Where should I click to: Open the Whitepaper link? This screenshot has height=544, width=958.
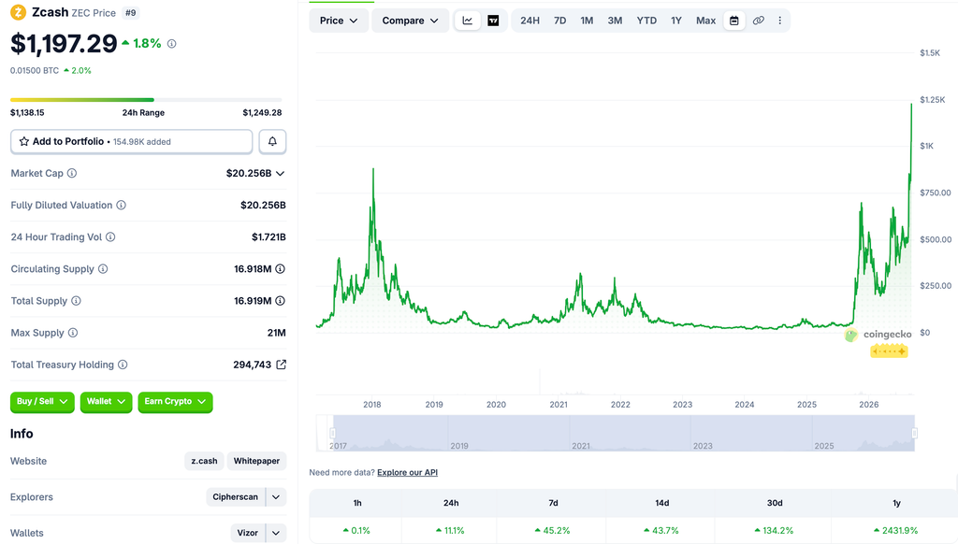coord(256,461)
